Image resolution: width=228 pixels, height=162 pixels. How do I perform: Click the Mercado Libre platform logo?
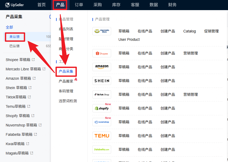point(102,31)
